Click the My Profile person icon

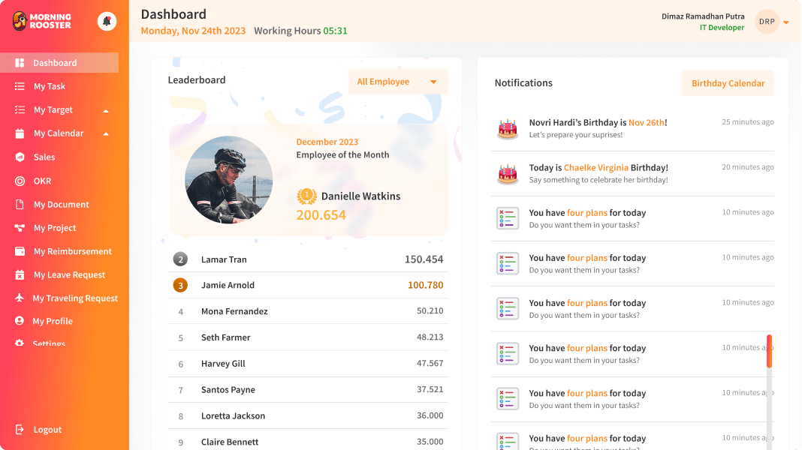click(20, 321)
